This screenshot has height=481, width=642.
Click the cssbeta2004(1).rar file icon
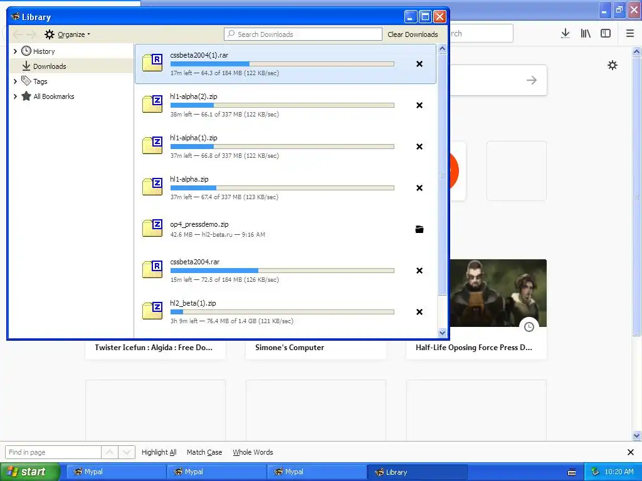[152, 63]
